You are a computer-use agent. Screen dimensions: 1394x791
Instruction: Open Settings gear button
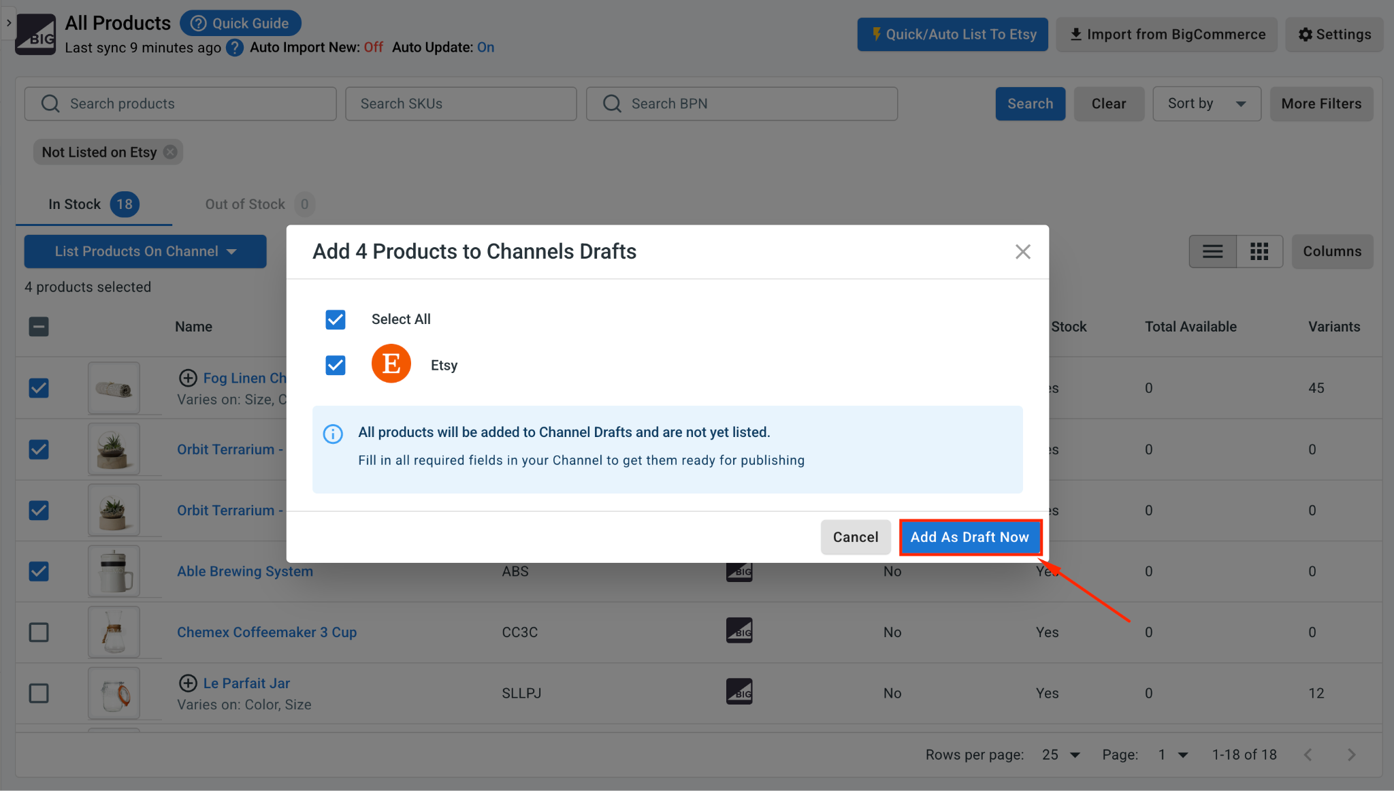tap(1334, 35)
